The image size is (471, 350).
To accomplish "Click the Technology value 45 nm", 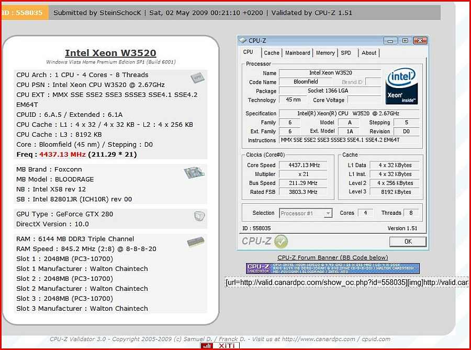I will point(293,100).
